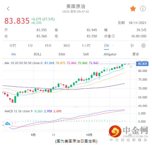This screenshot has height=145, width=152.
Task: Select the 分时 timeframe tab
Action: 13,45
